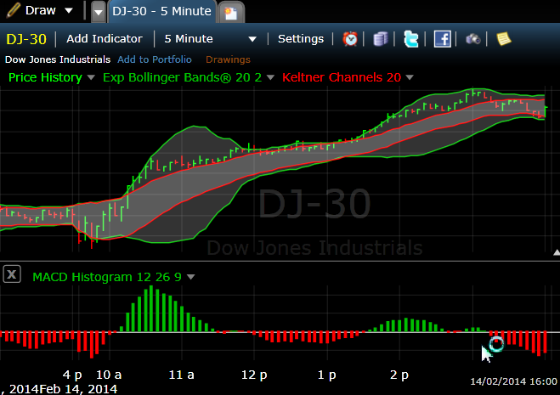The image size is (560, 395).
Task: Click the panel resize arrow at right edge
Action: (557, 252)
